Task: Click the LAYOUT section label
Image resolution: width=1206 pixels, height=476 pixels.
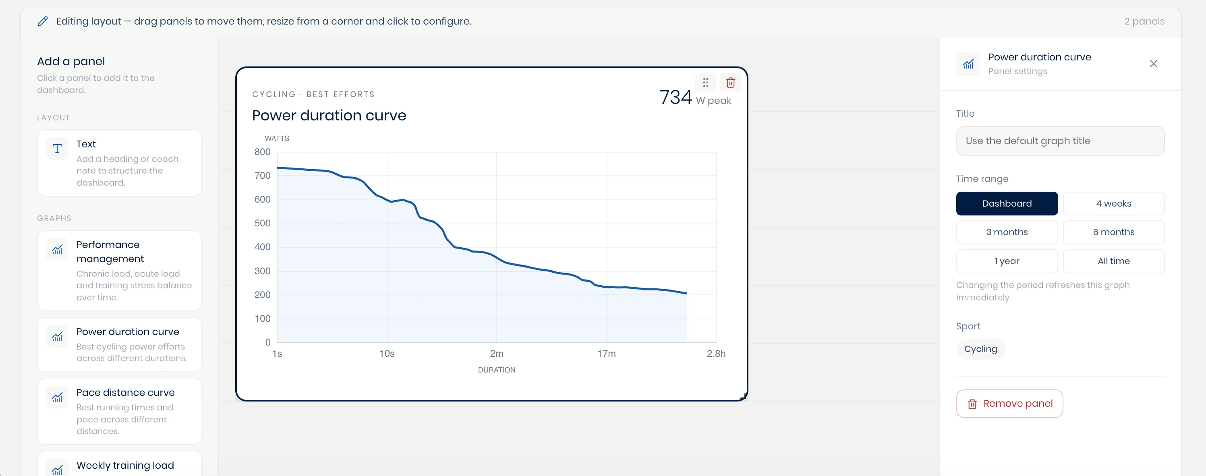Action: click(53, 118)
